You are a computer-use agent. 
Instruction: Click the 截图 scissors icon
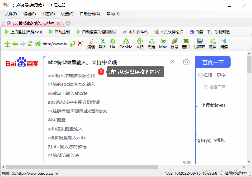tap(102, 43)
